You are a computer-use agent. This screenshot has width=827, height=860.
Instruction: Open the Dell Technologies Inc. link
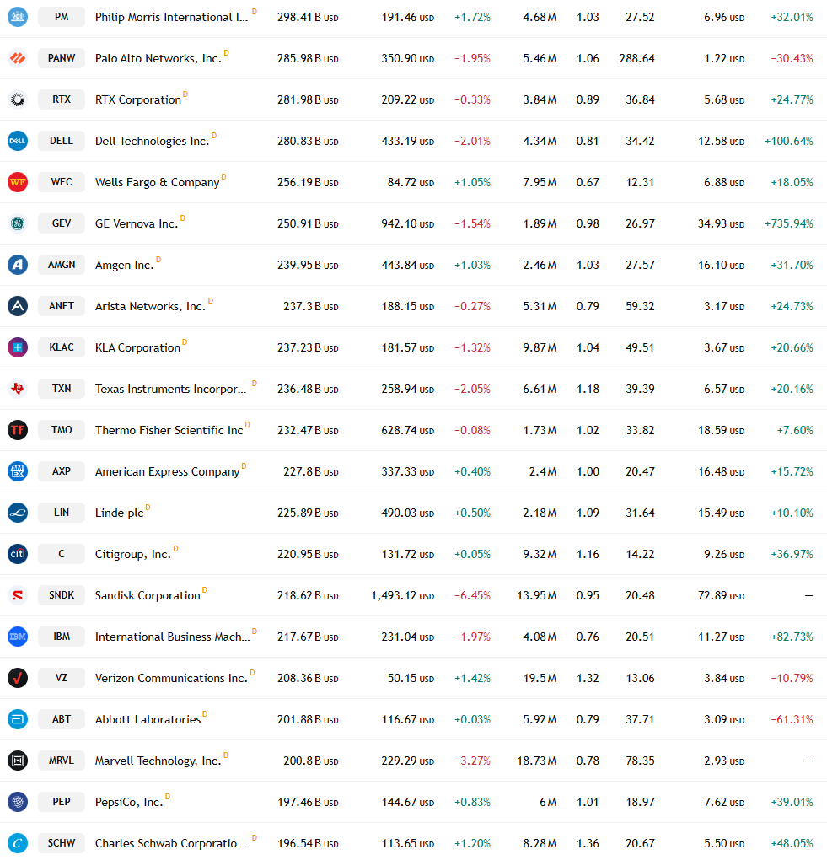pyautogui.click(x=152, y=142)
